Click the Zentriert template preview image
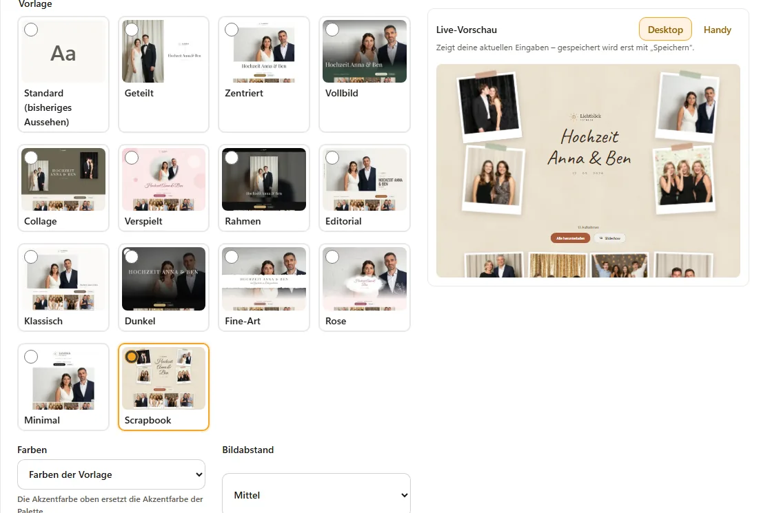 pos(264,52)
